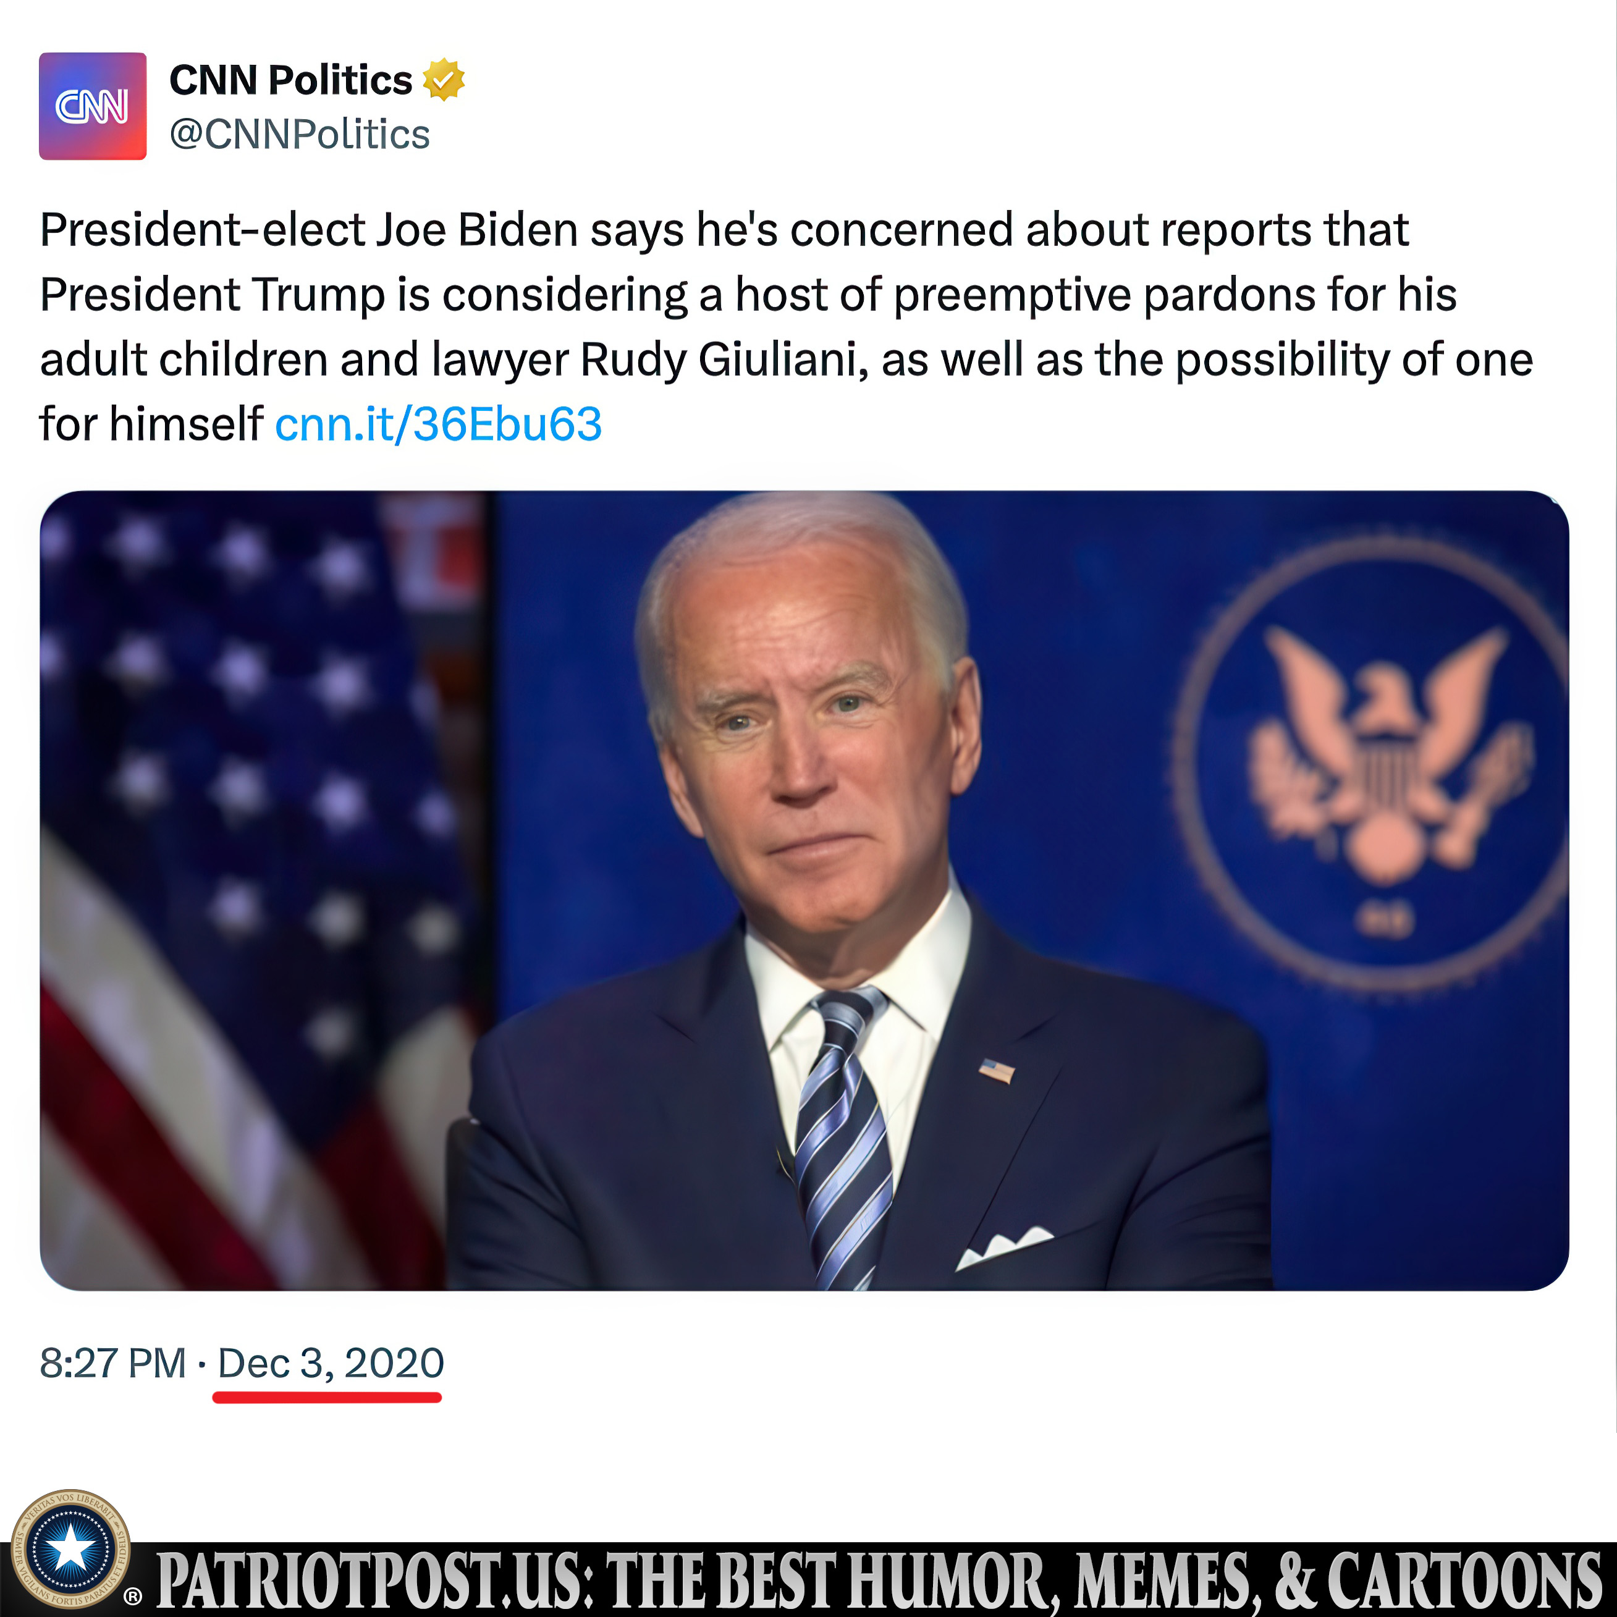Click the Dec 3, 2020 date

coord(331,1362)
